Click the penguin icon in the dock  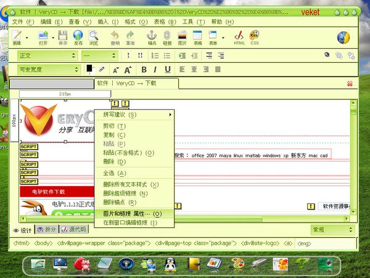pos(170,264)
